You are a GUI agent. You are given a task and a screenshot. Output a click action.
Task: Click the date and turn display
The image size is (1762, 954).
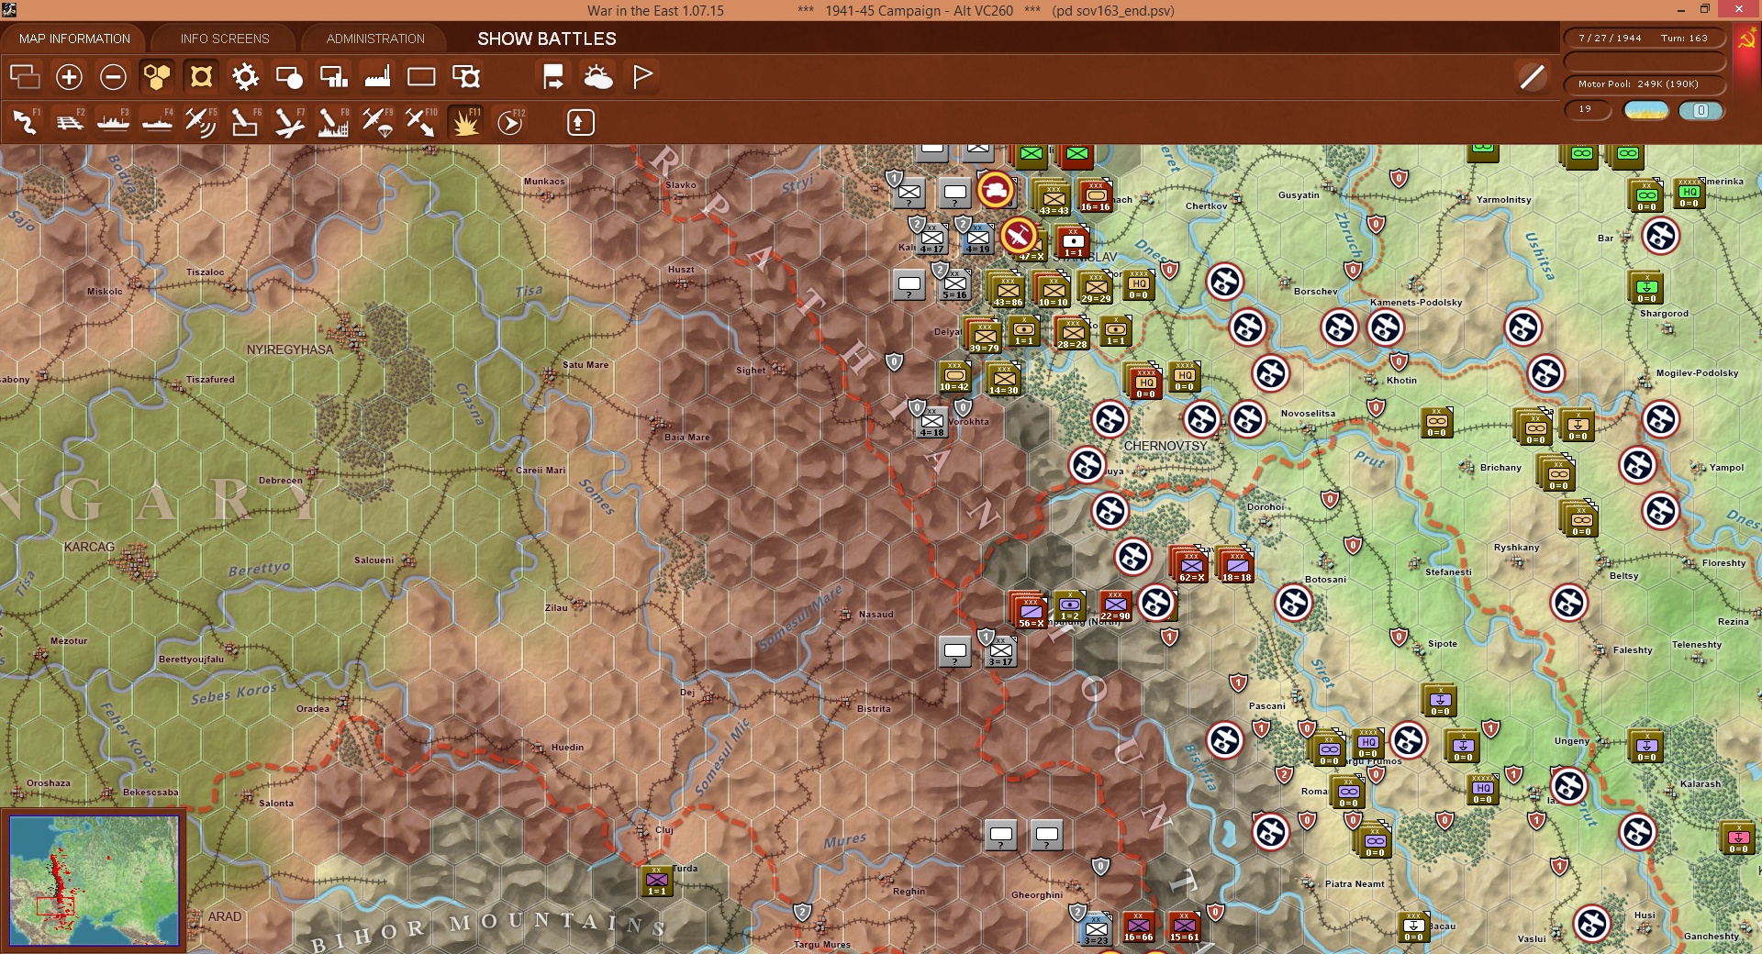pos(1644,38)
